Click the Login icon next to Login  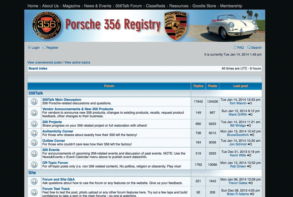coord(29,47)
